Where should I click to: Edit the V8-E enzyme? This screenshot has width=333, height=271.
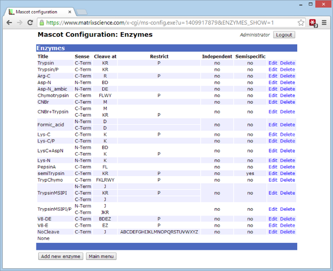pos(273,226)
